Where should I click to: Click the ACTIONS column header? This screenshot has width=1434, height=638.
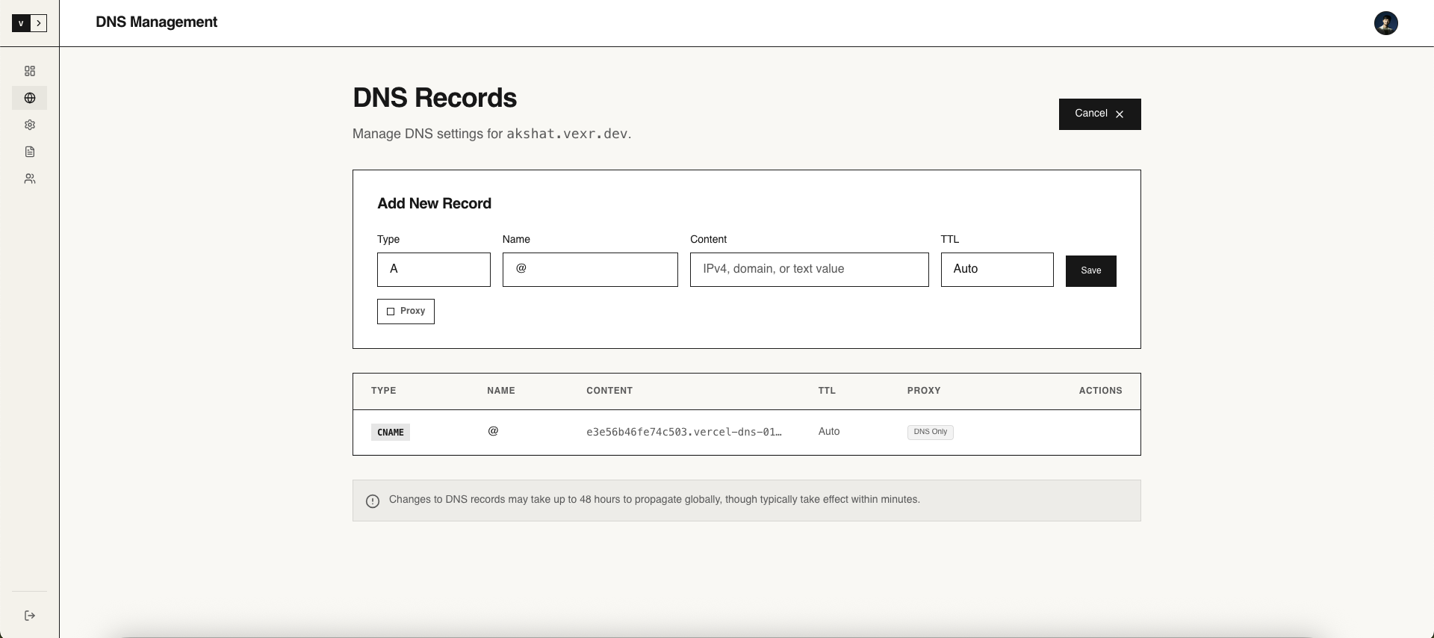[x=1101, y=391]
